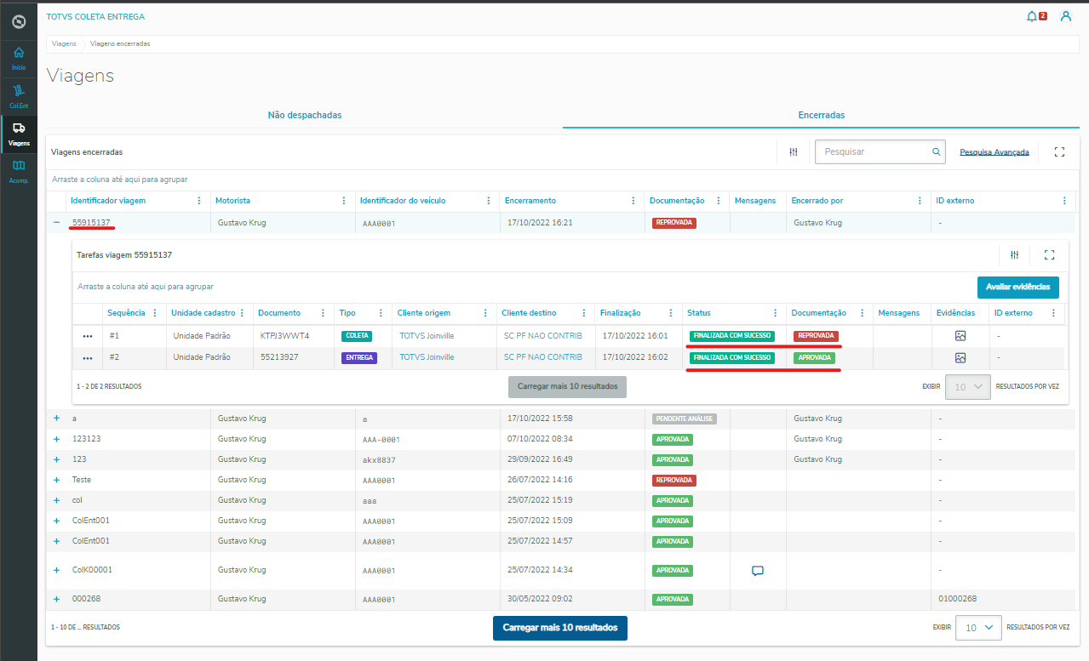1089x661 pixels.
Task: Switch to Não despachadas tab
Action: [305, 115]
